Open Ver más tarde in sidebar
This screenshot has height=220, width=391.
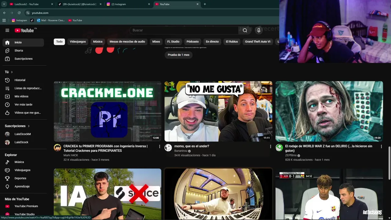click(x=23, y=105)
